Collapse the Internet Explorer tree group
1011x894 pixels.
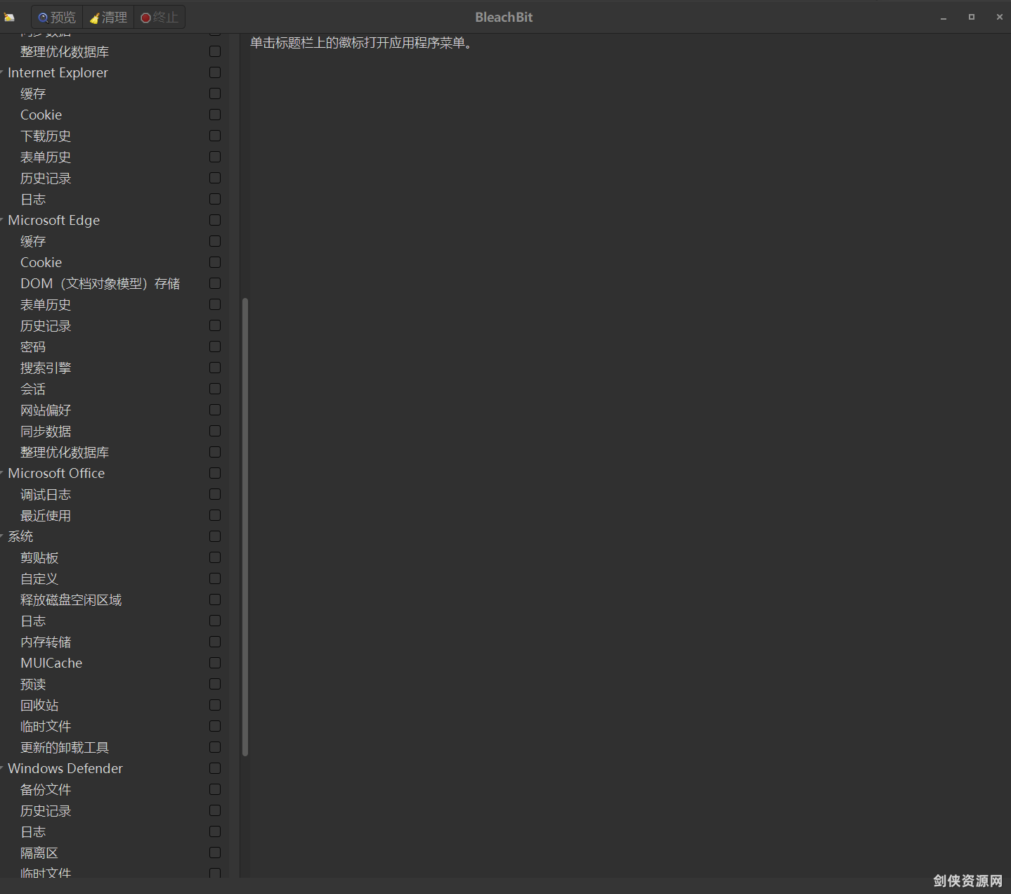pyautogui.click(x=2, y=72)
